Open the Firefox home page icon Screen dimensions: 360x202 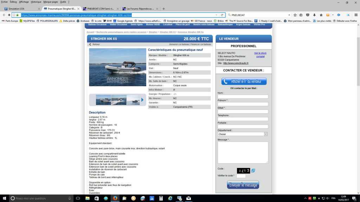(321, 15)
